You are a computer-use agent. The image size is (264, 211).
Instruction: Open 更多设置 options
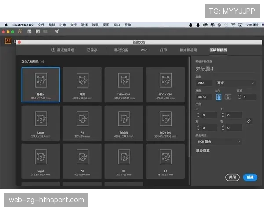tap(203, 150)
